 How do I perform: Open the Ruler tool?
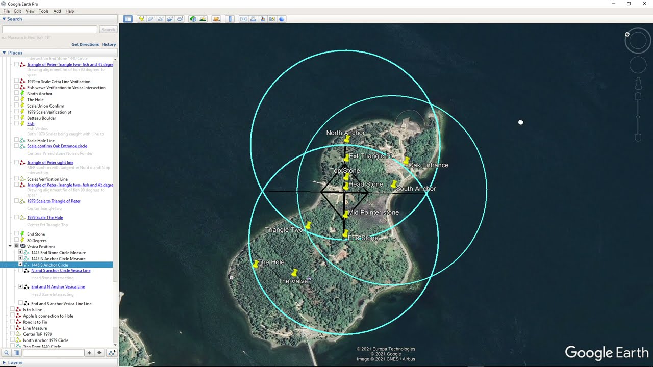coord(230,19)
